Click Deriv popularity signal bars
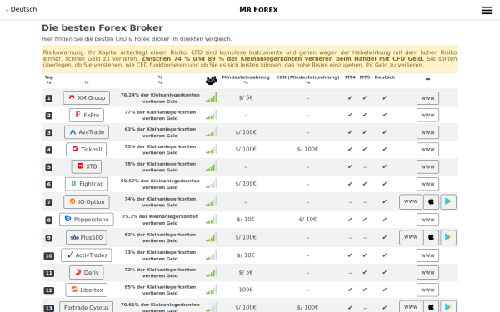Screen dimensions: 500x312 point(212,272)
